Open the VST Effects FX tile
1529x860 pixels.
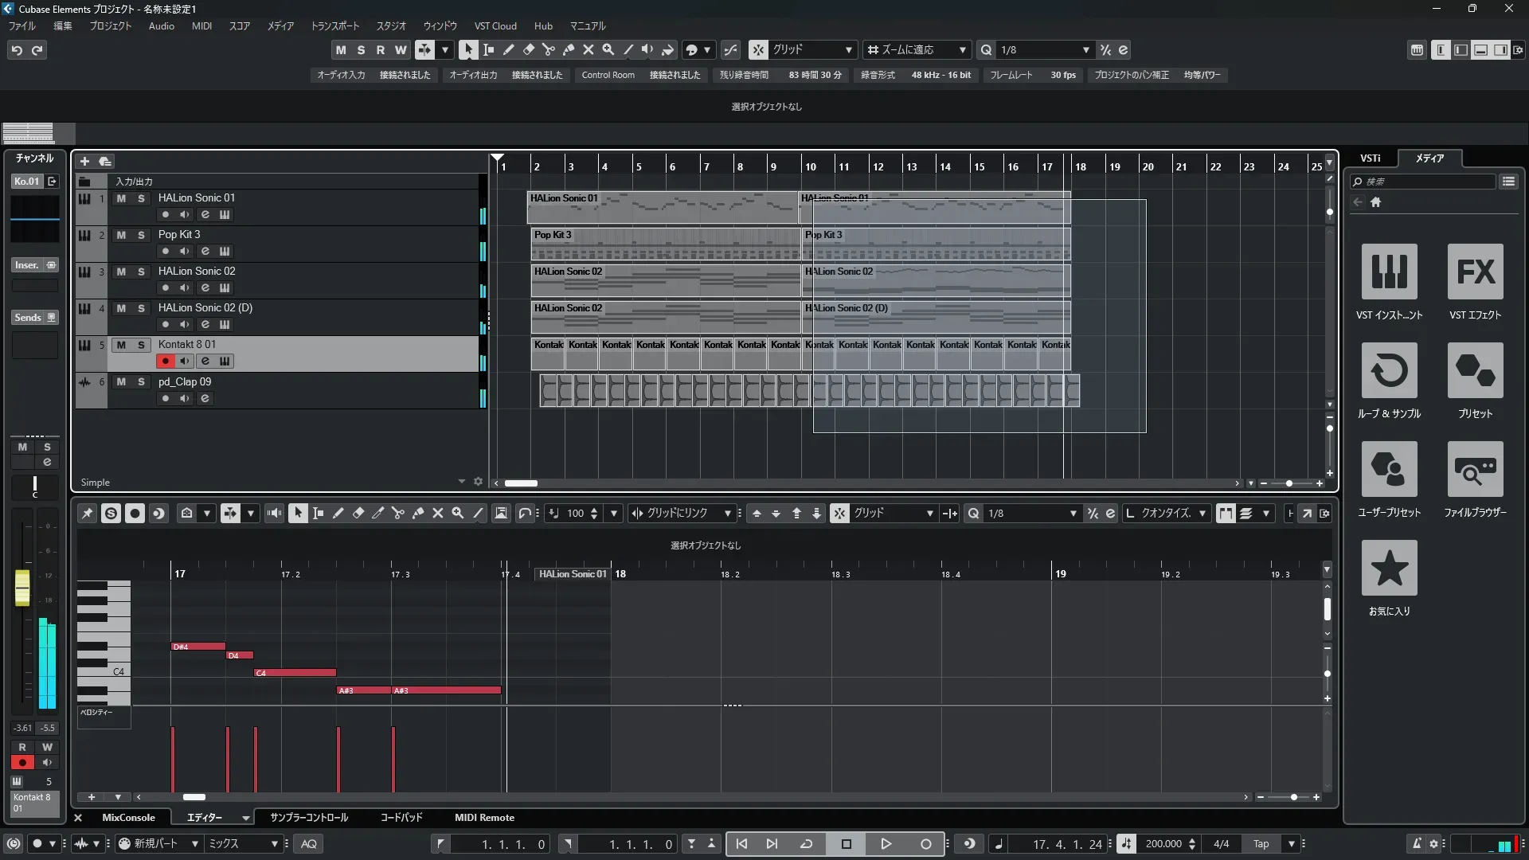(x=1475, y=272)
